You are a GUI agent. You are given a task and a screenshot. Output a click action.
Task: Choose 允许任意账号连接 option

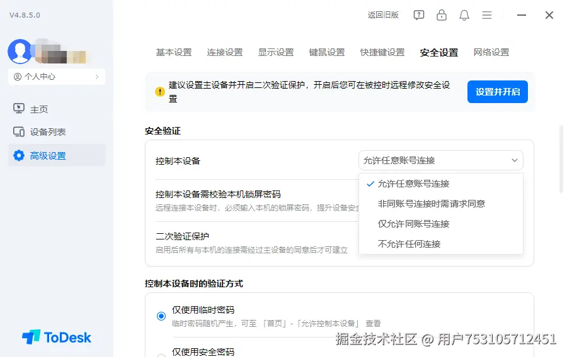coord(441,184)
